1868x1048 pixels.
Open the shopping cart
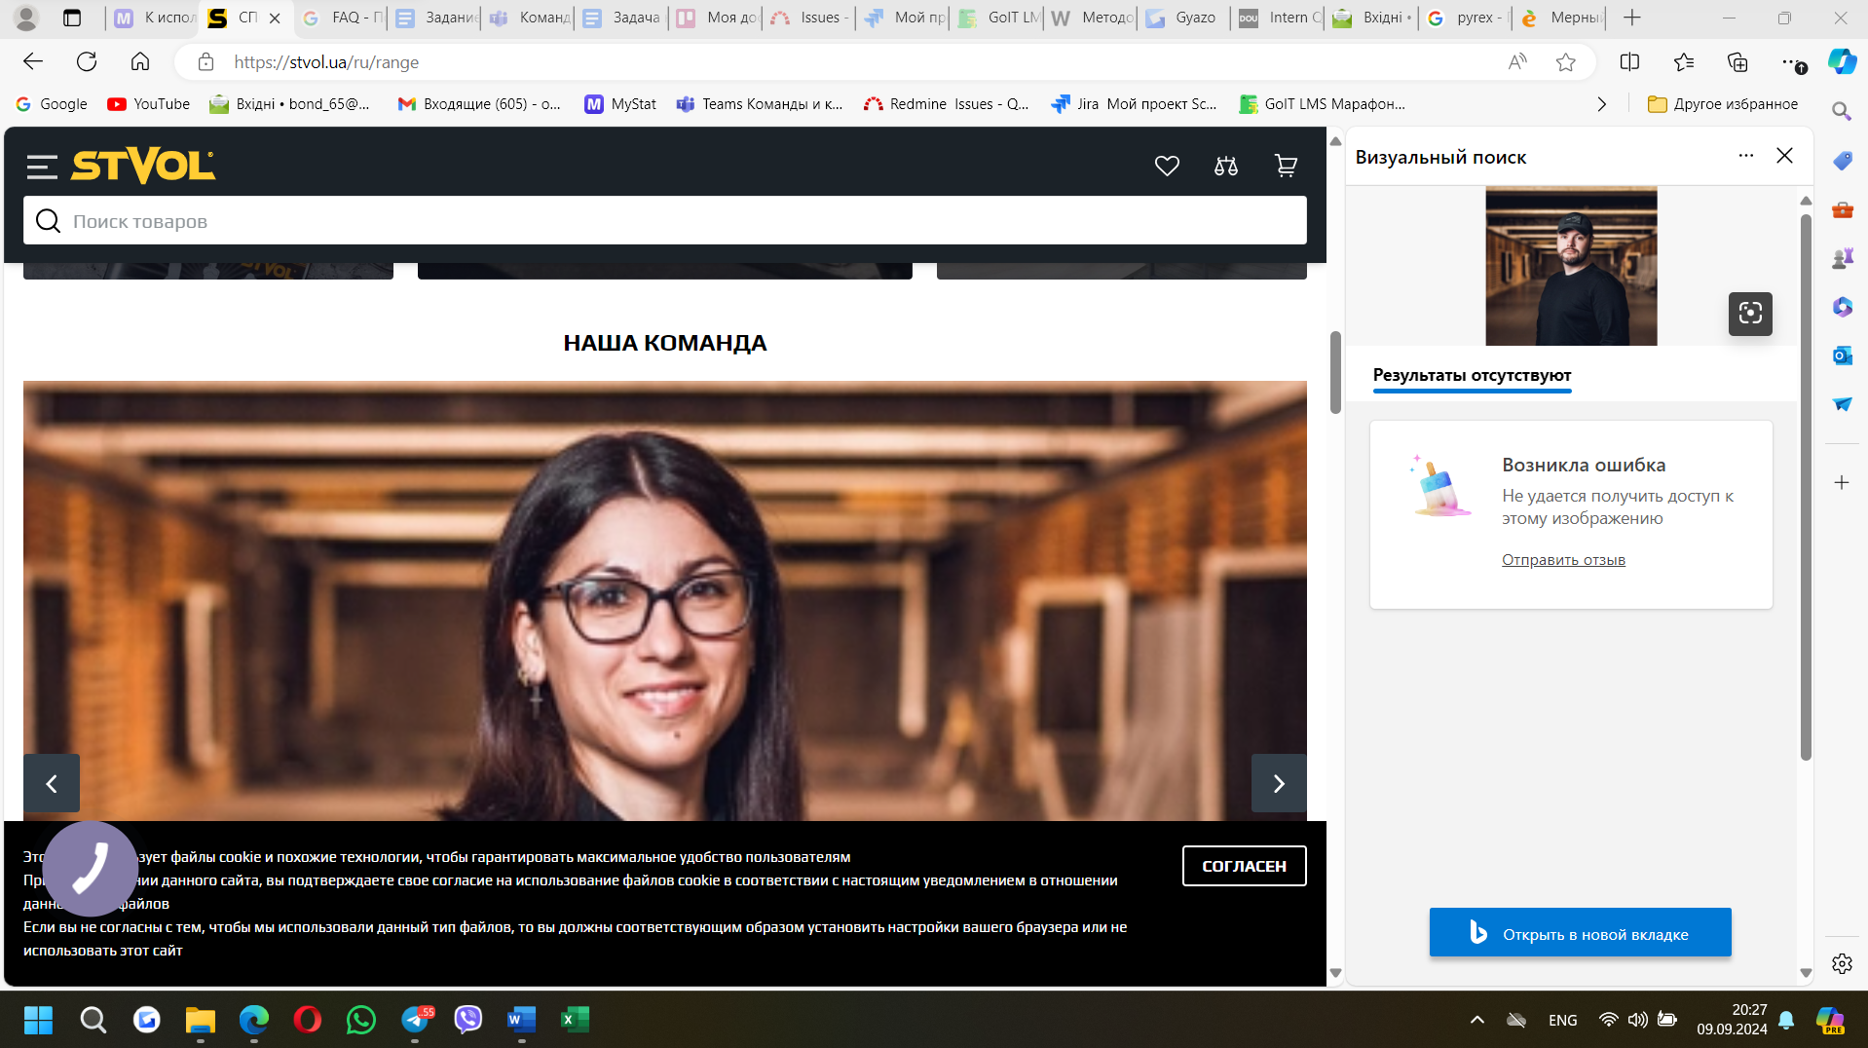tap(1286, 167)
